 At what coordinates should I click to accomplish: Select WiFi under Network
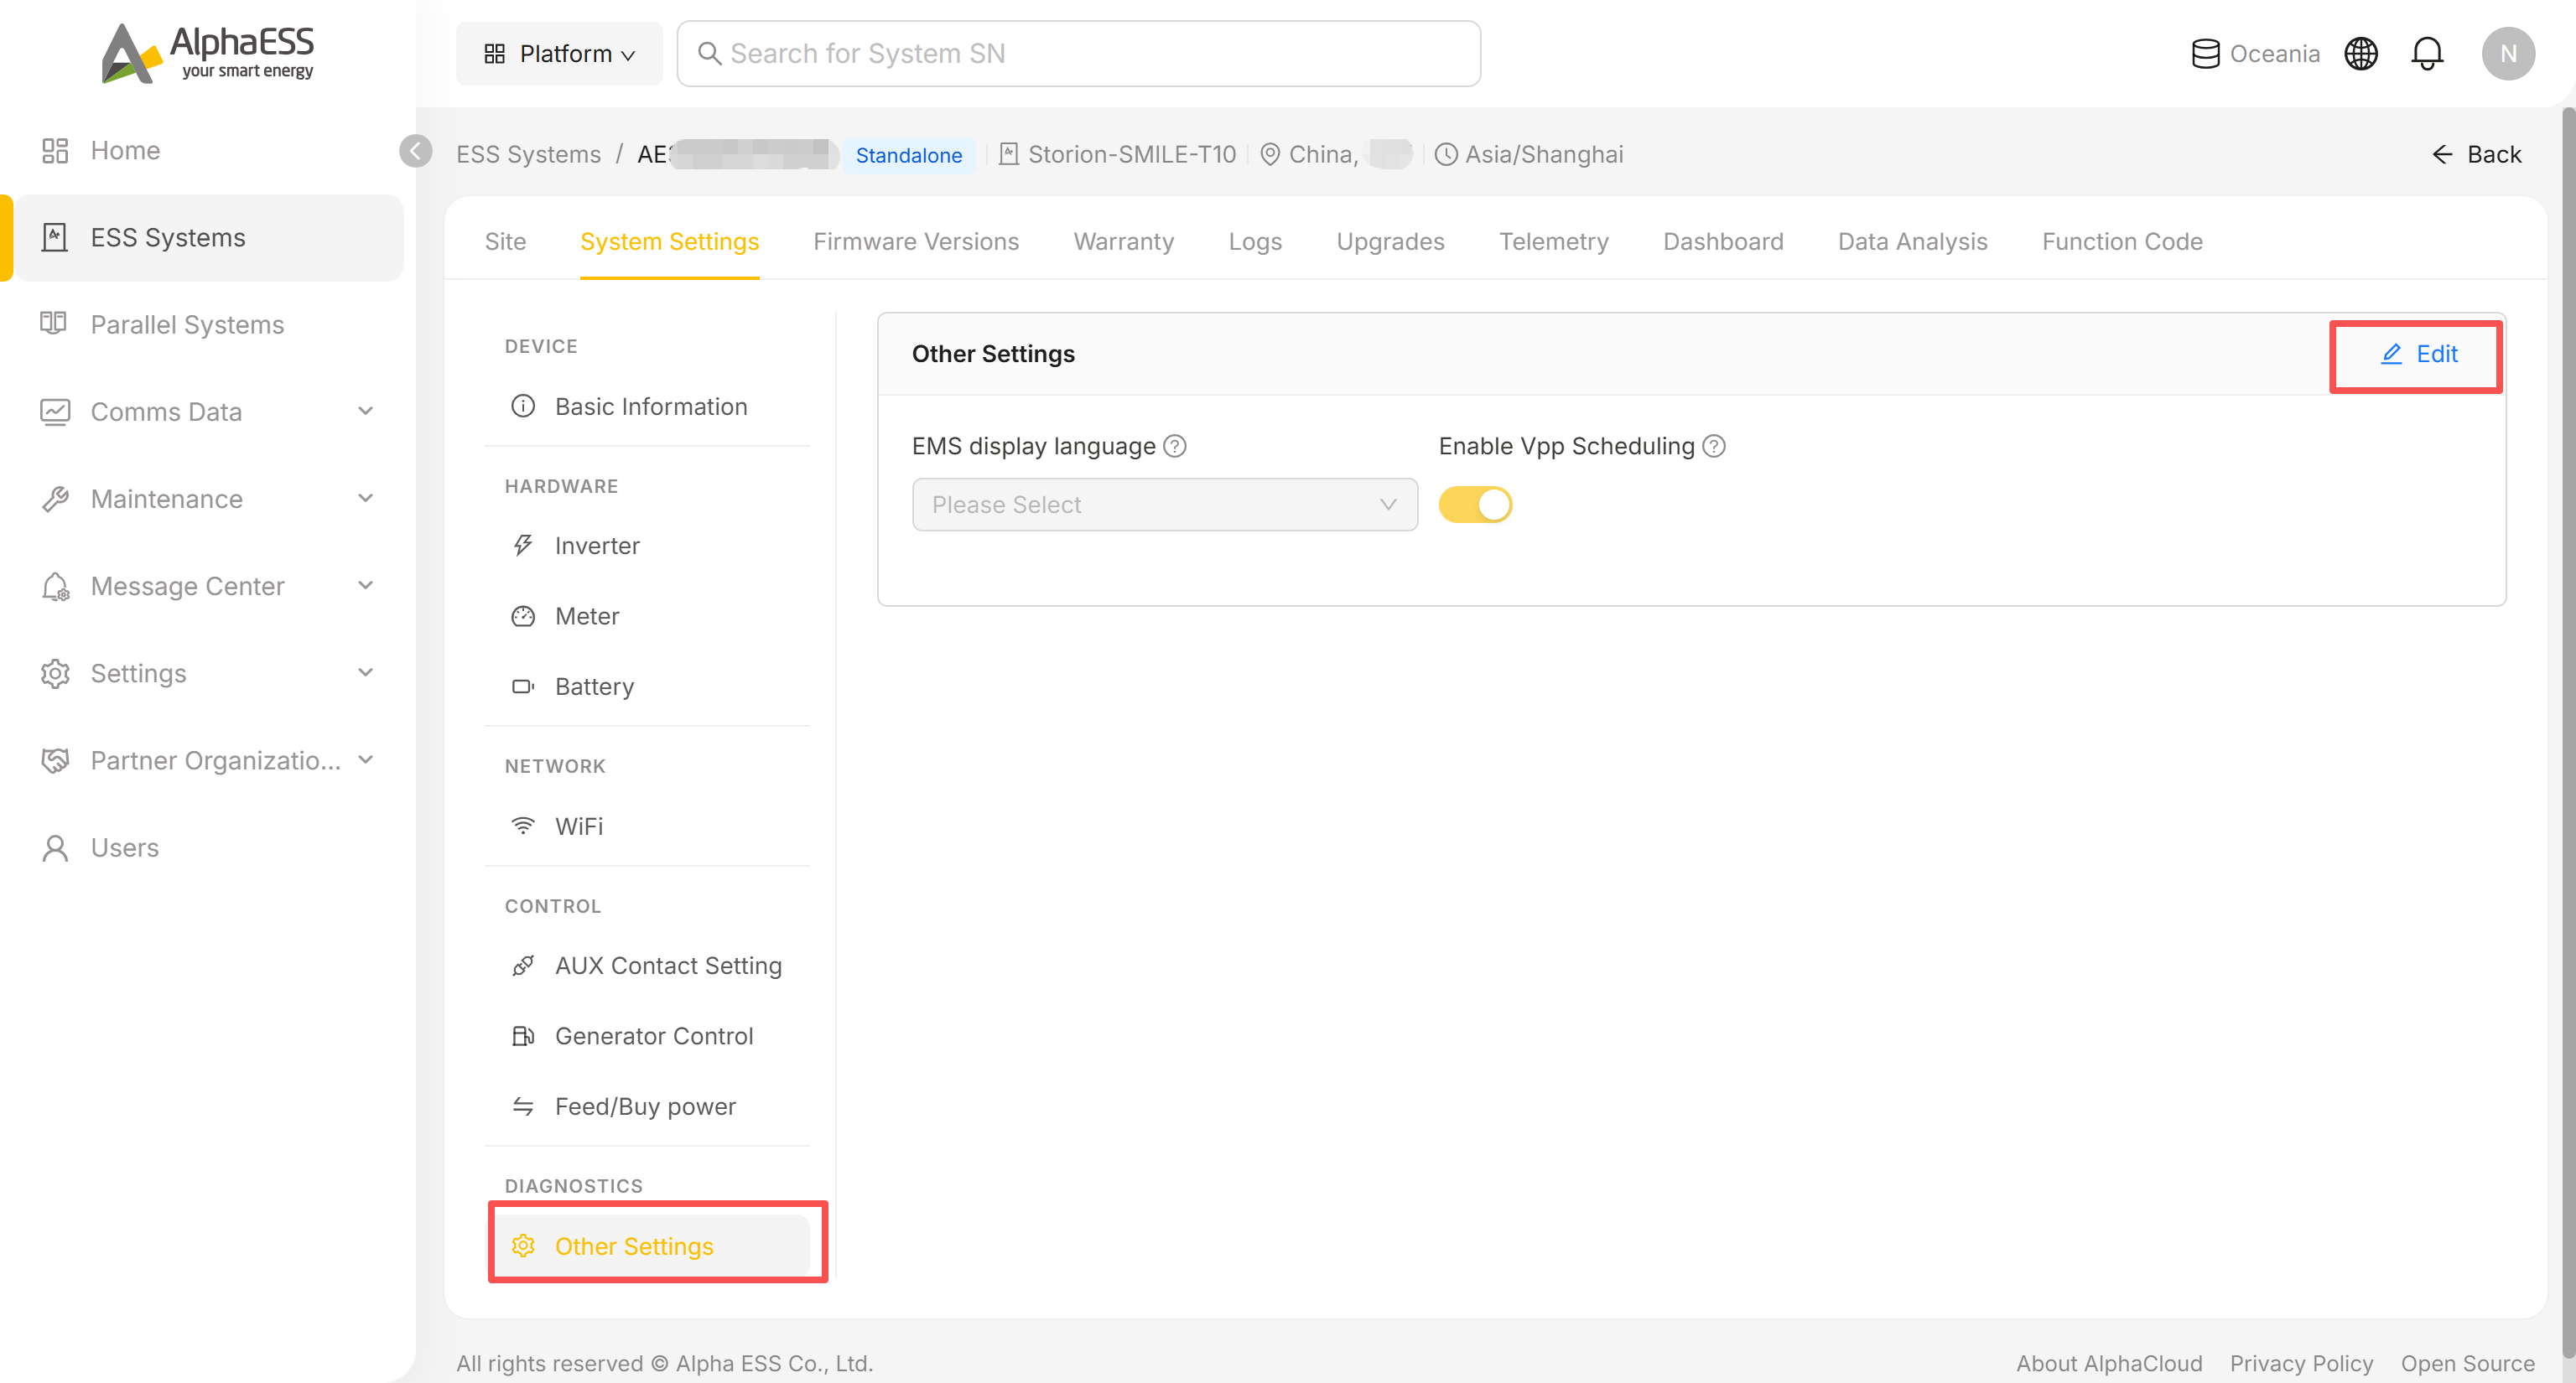[x=647, y=826]
